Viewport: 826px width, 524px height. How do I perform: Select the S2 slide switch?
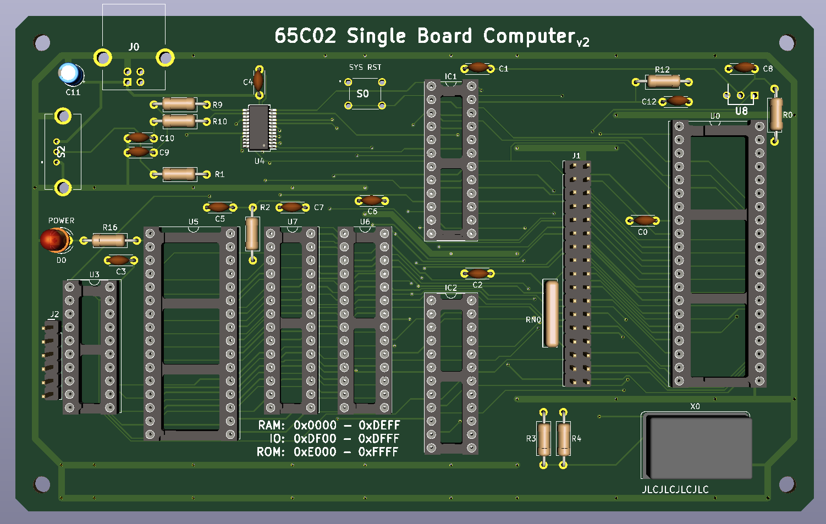62,152
